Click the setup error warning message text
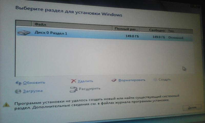Screen dimensions: 205x123 coord(97,102)
